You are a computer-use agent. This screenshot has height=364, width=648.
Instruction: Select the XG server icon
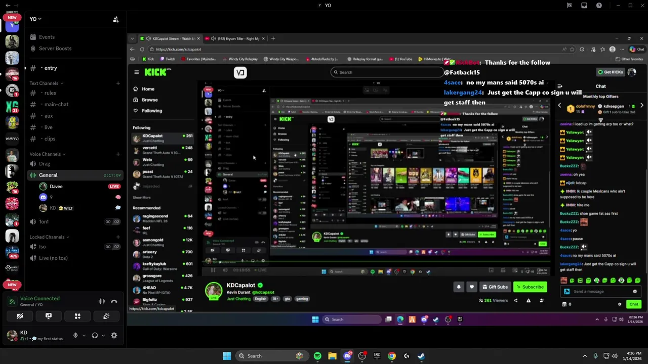click(x=12, y=107)
